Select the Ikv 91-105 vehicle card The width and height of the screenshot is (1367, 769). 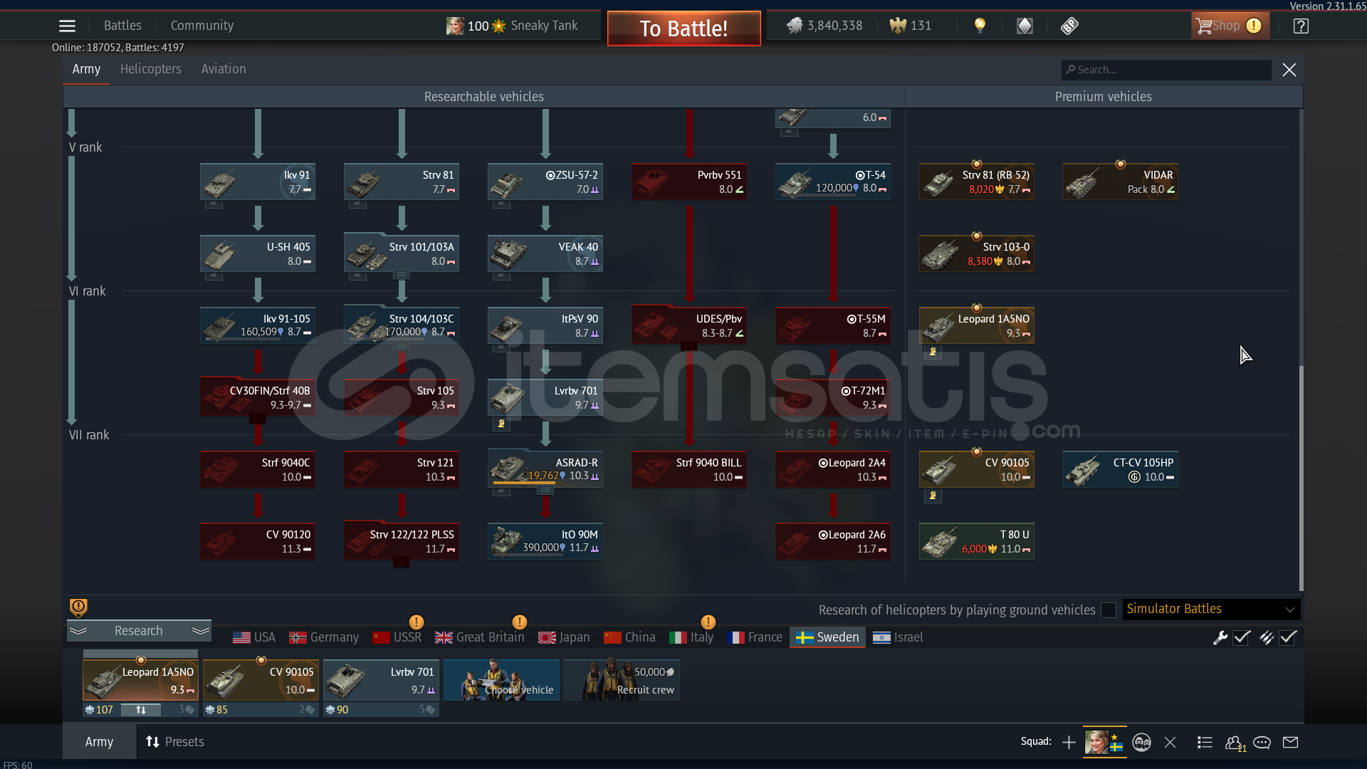pyautogui.click(x=258, y=325)
